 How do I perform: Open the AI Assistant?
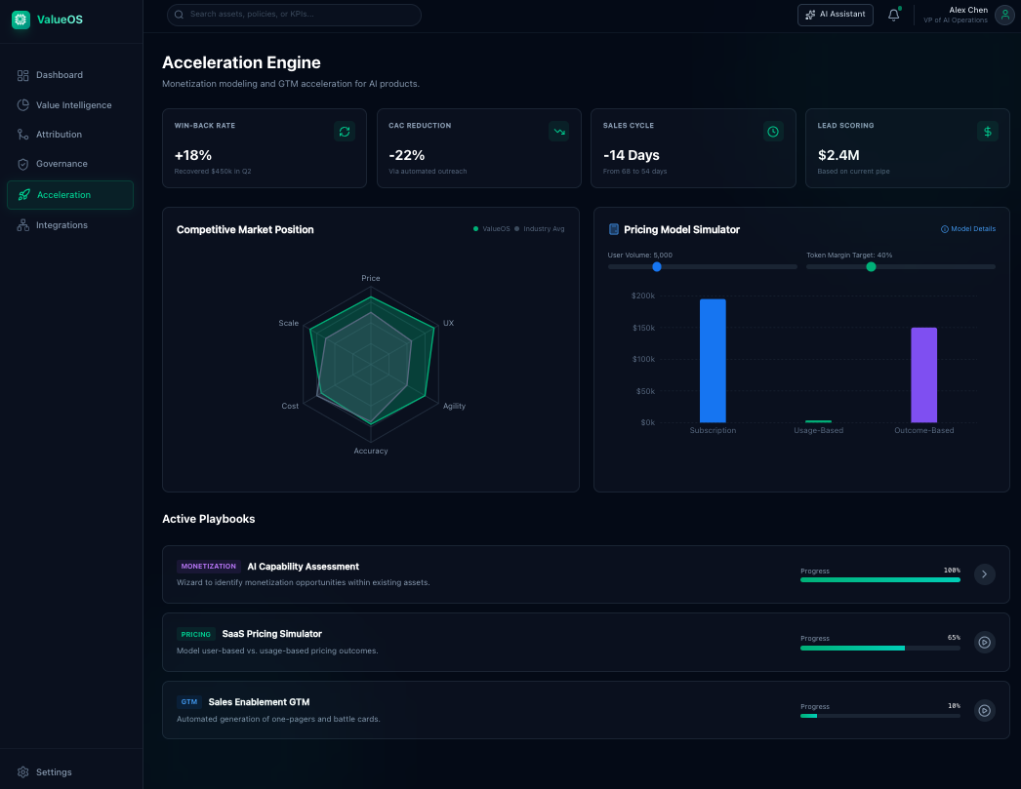point(835,15)
